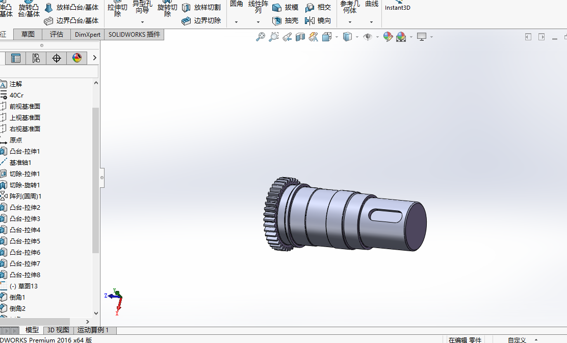Click the Previous View icon
Image resolution: width=567 pixels, height=343 pixels.
point(287,37)
